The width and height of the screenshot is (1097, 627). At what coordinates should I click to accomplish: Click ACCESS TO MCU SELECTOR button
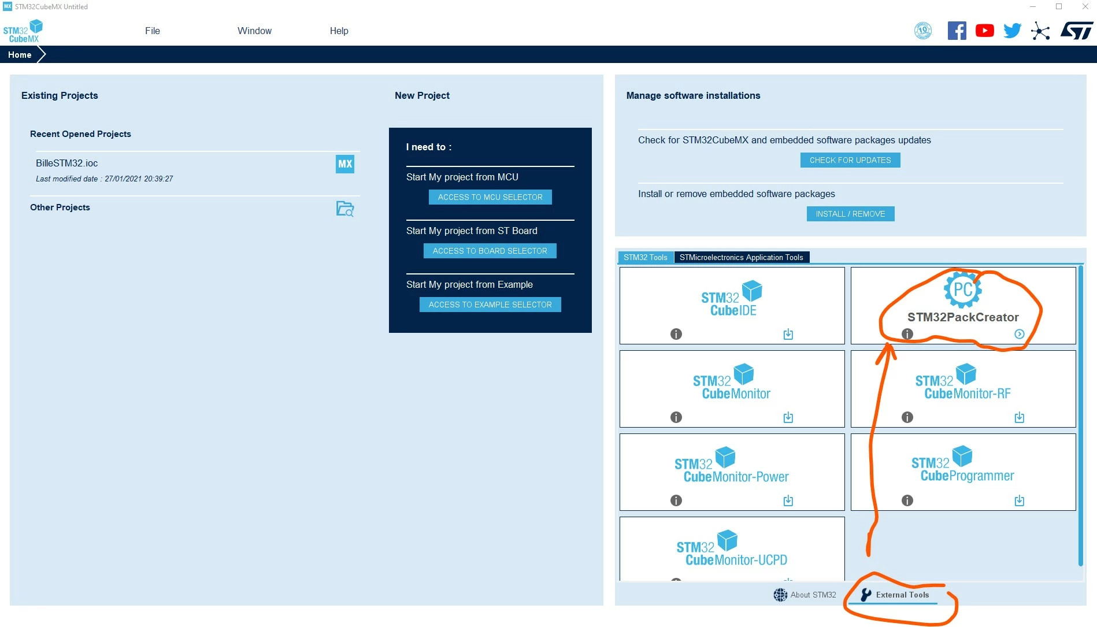click(x=490, y=197)
